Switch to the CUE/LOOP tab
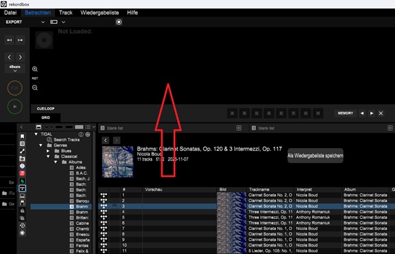Viewport: 395px width, 254px height. [x=45, y=109]
